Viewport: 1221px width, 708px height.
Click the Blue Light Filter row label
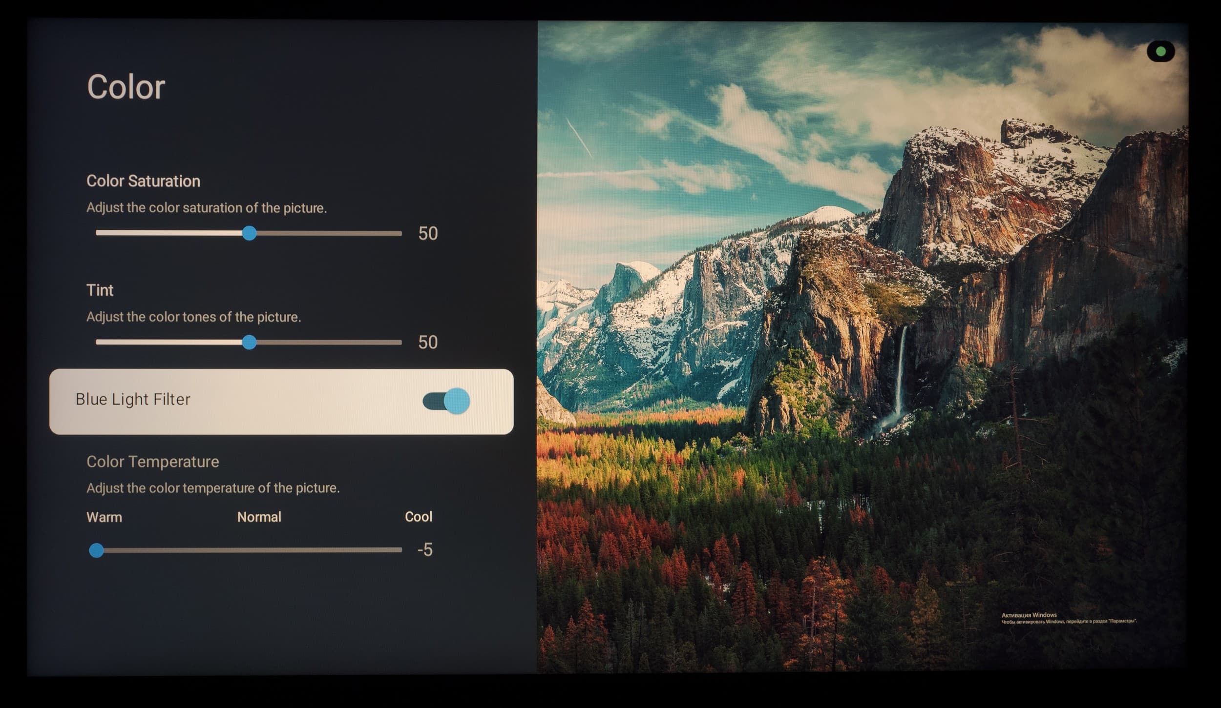coord(133,400)
